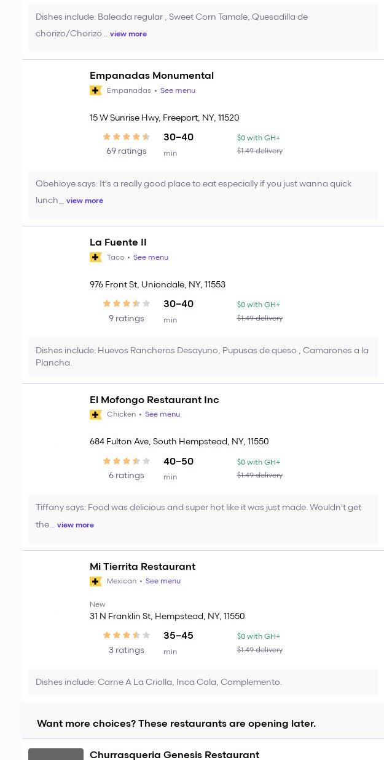Click the GH+ badge beside Empanadas Monumental
The width and height of the screenshot is (384, 760).
pos(95,90)
